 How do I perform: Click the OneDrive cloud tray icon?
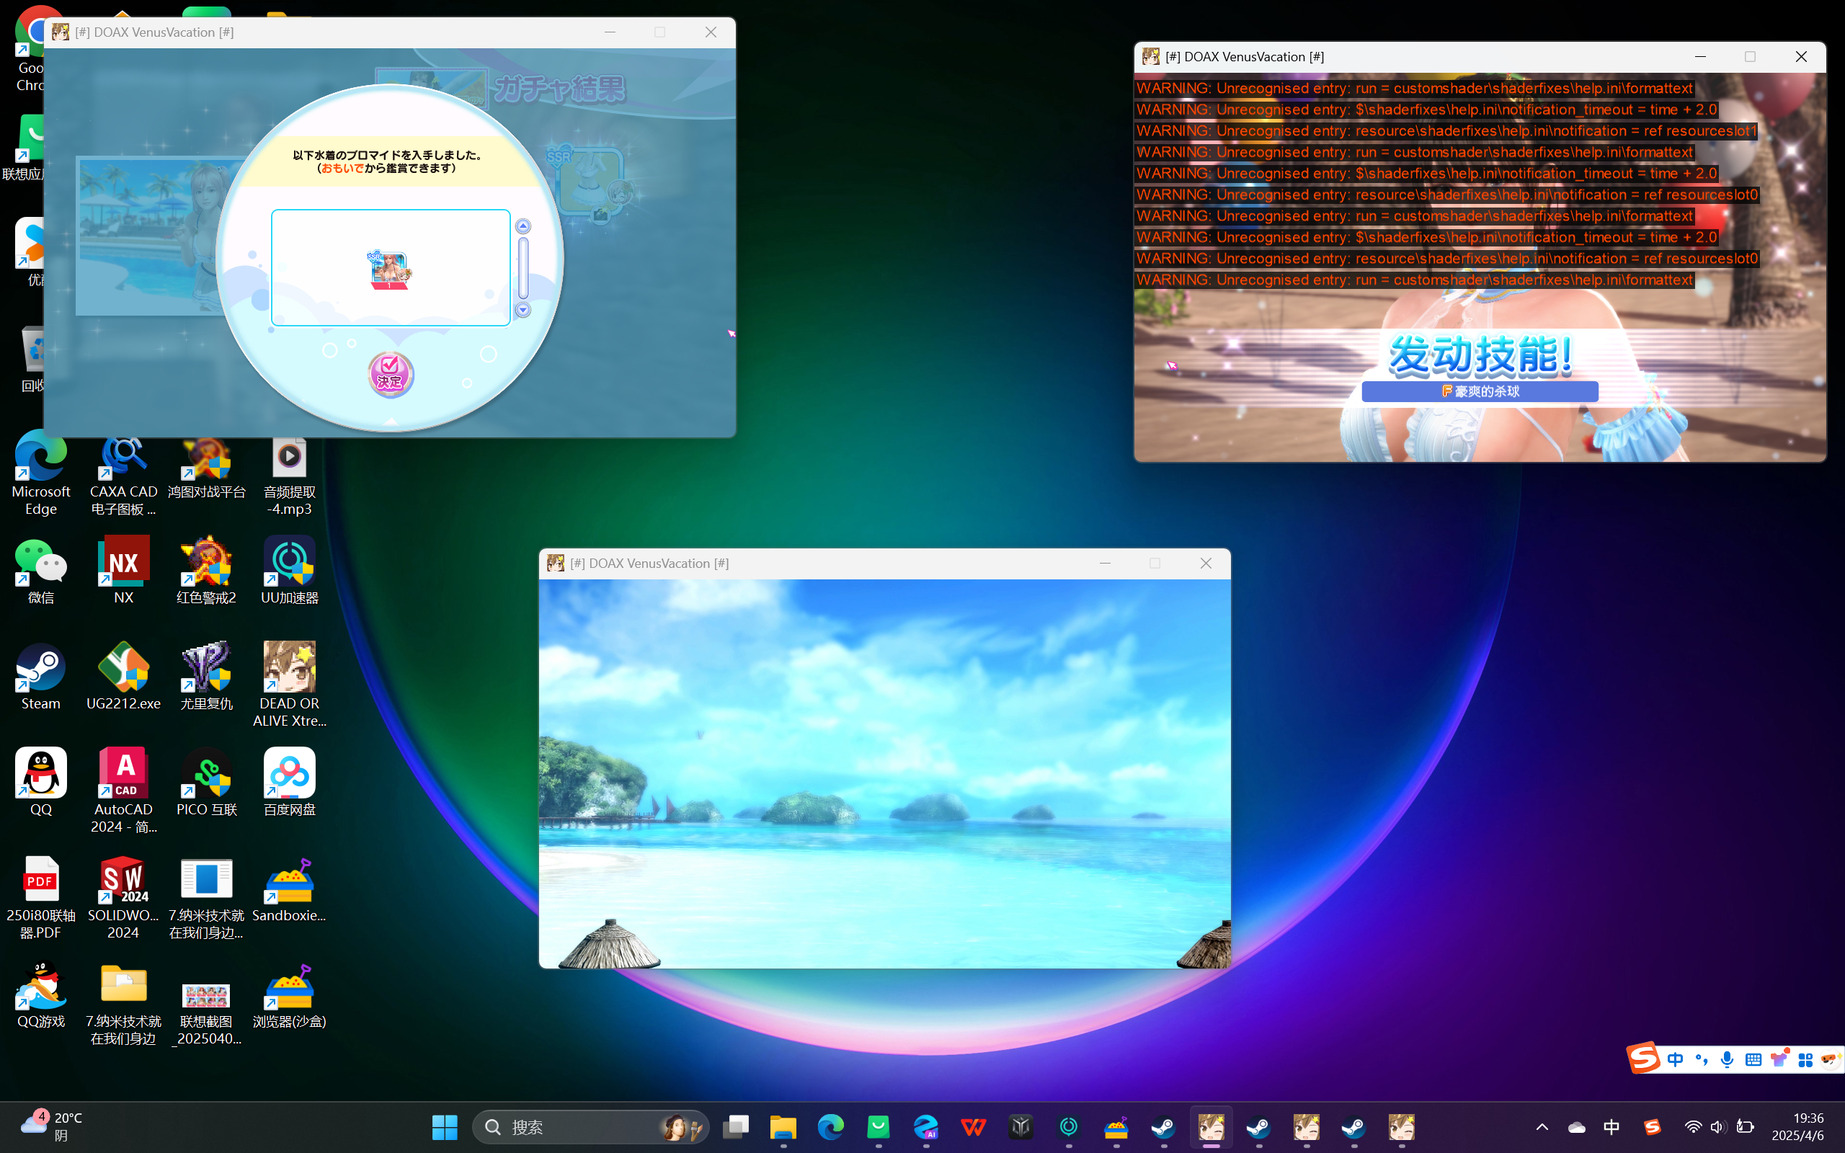(1577, 1127)
